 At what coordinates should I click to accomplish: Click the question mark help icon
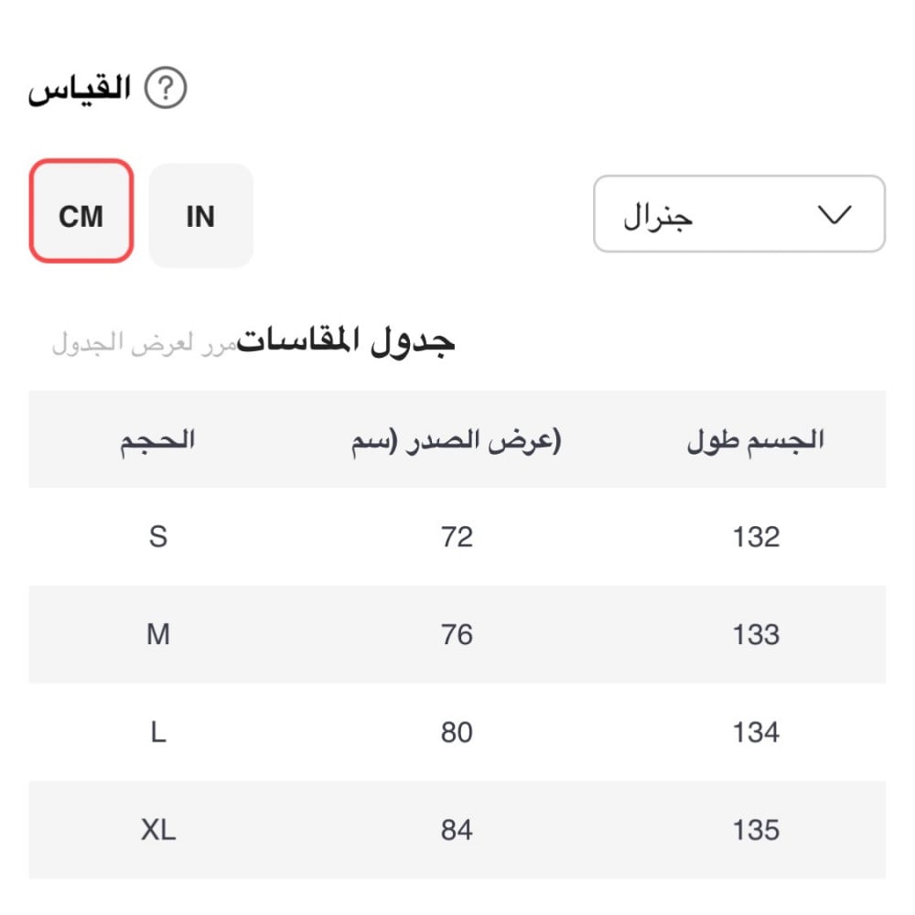166,90
